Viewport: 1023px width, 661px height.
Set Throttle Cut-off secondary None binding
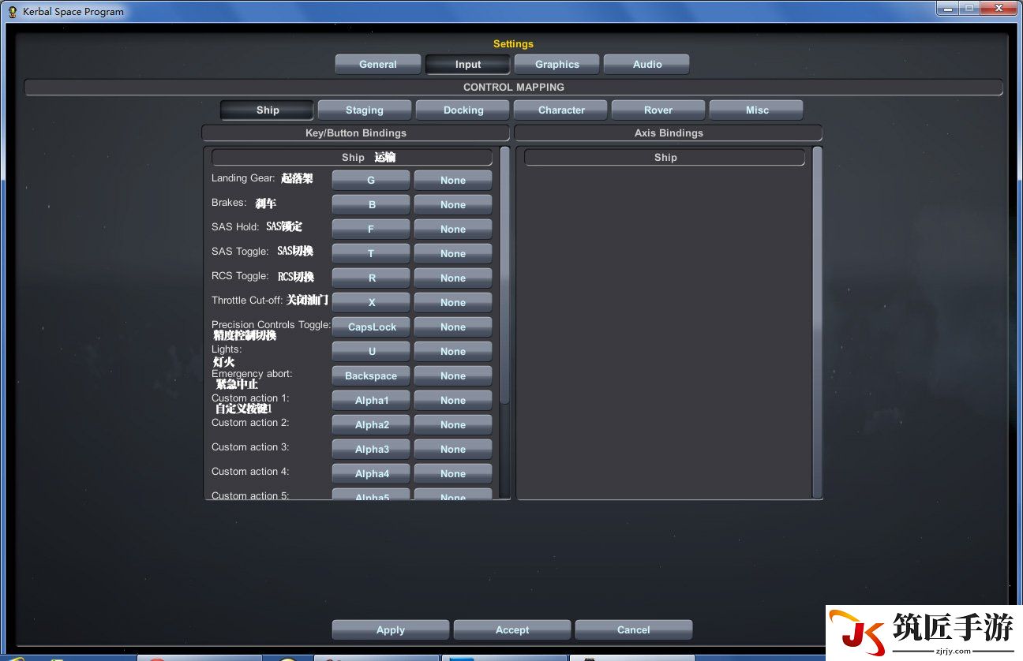point(453,303)
